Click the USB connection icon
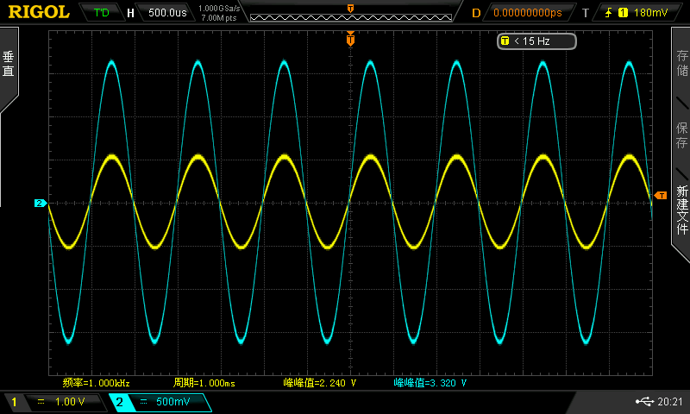Viewport: 690px width, 414px height. click(644, 401)
